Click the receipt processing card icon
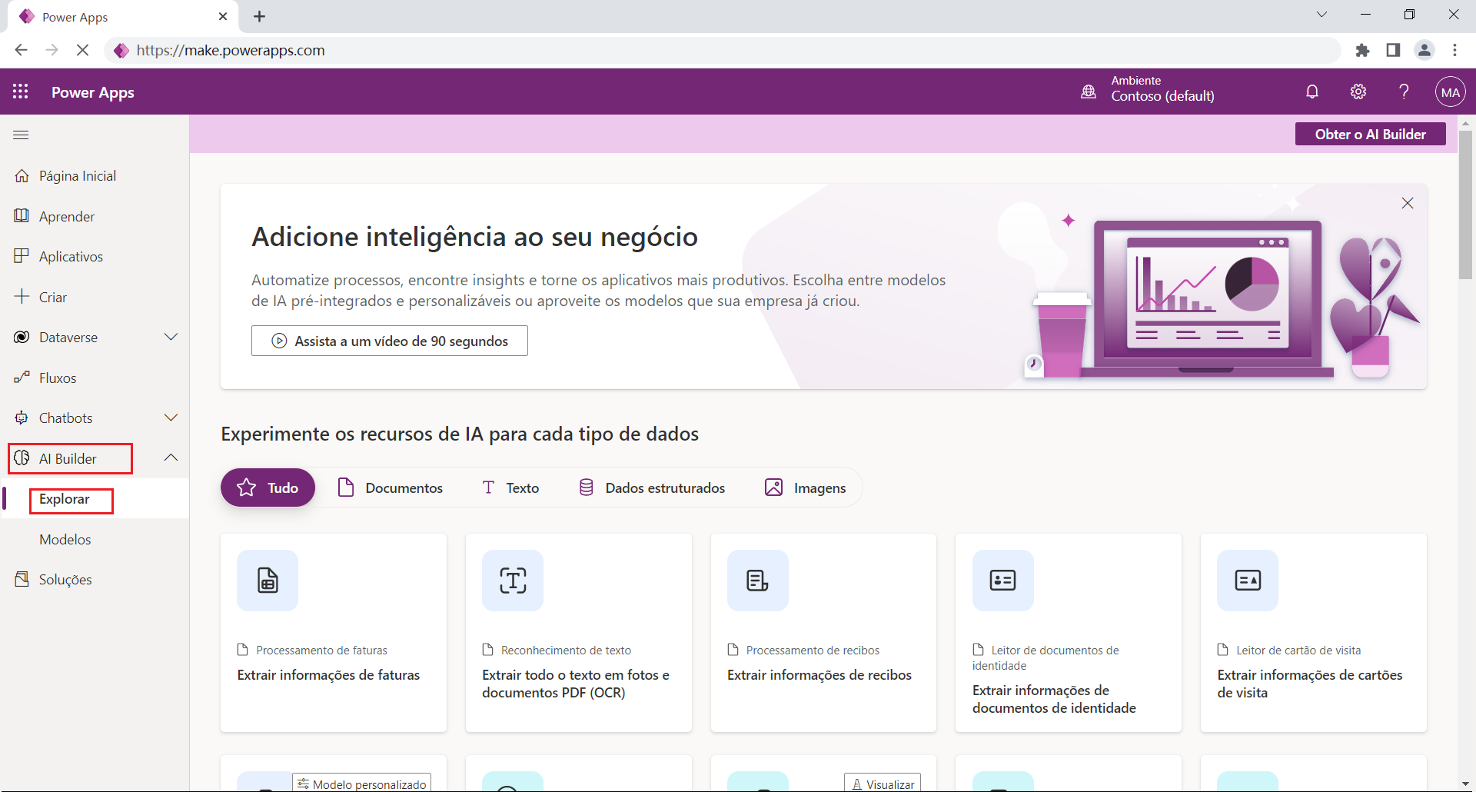The width and height of the screenshot is (1476, 792). [x=758, y=581]
